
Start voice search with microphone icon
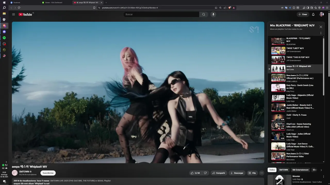click(213, 14)
